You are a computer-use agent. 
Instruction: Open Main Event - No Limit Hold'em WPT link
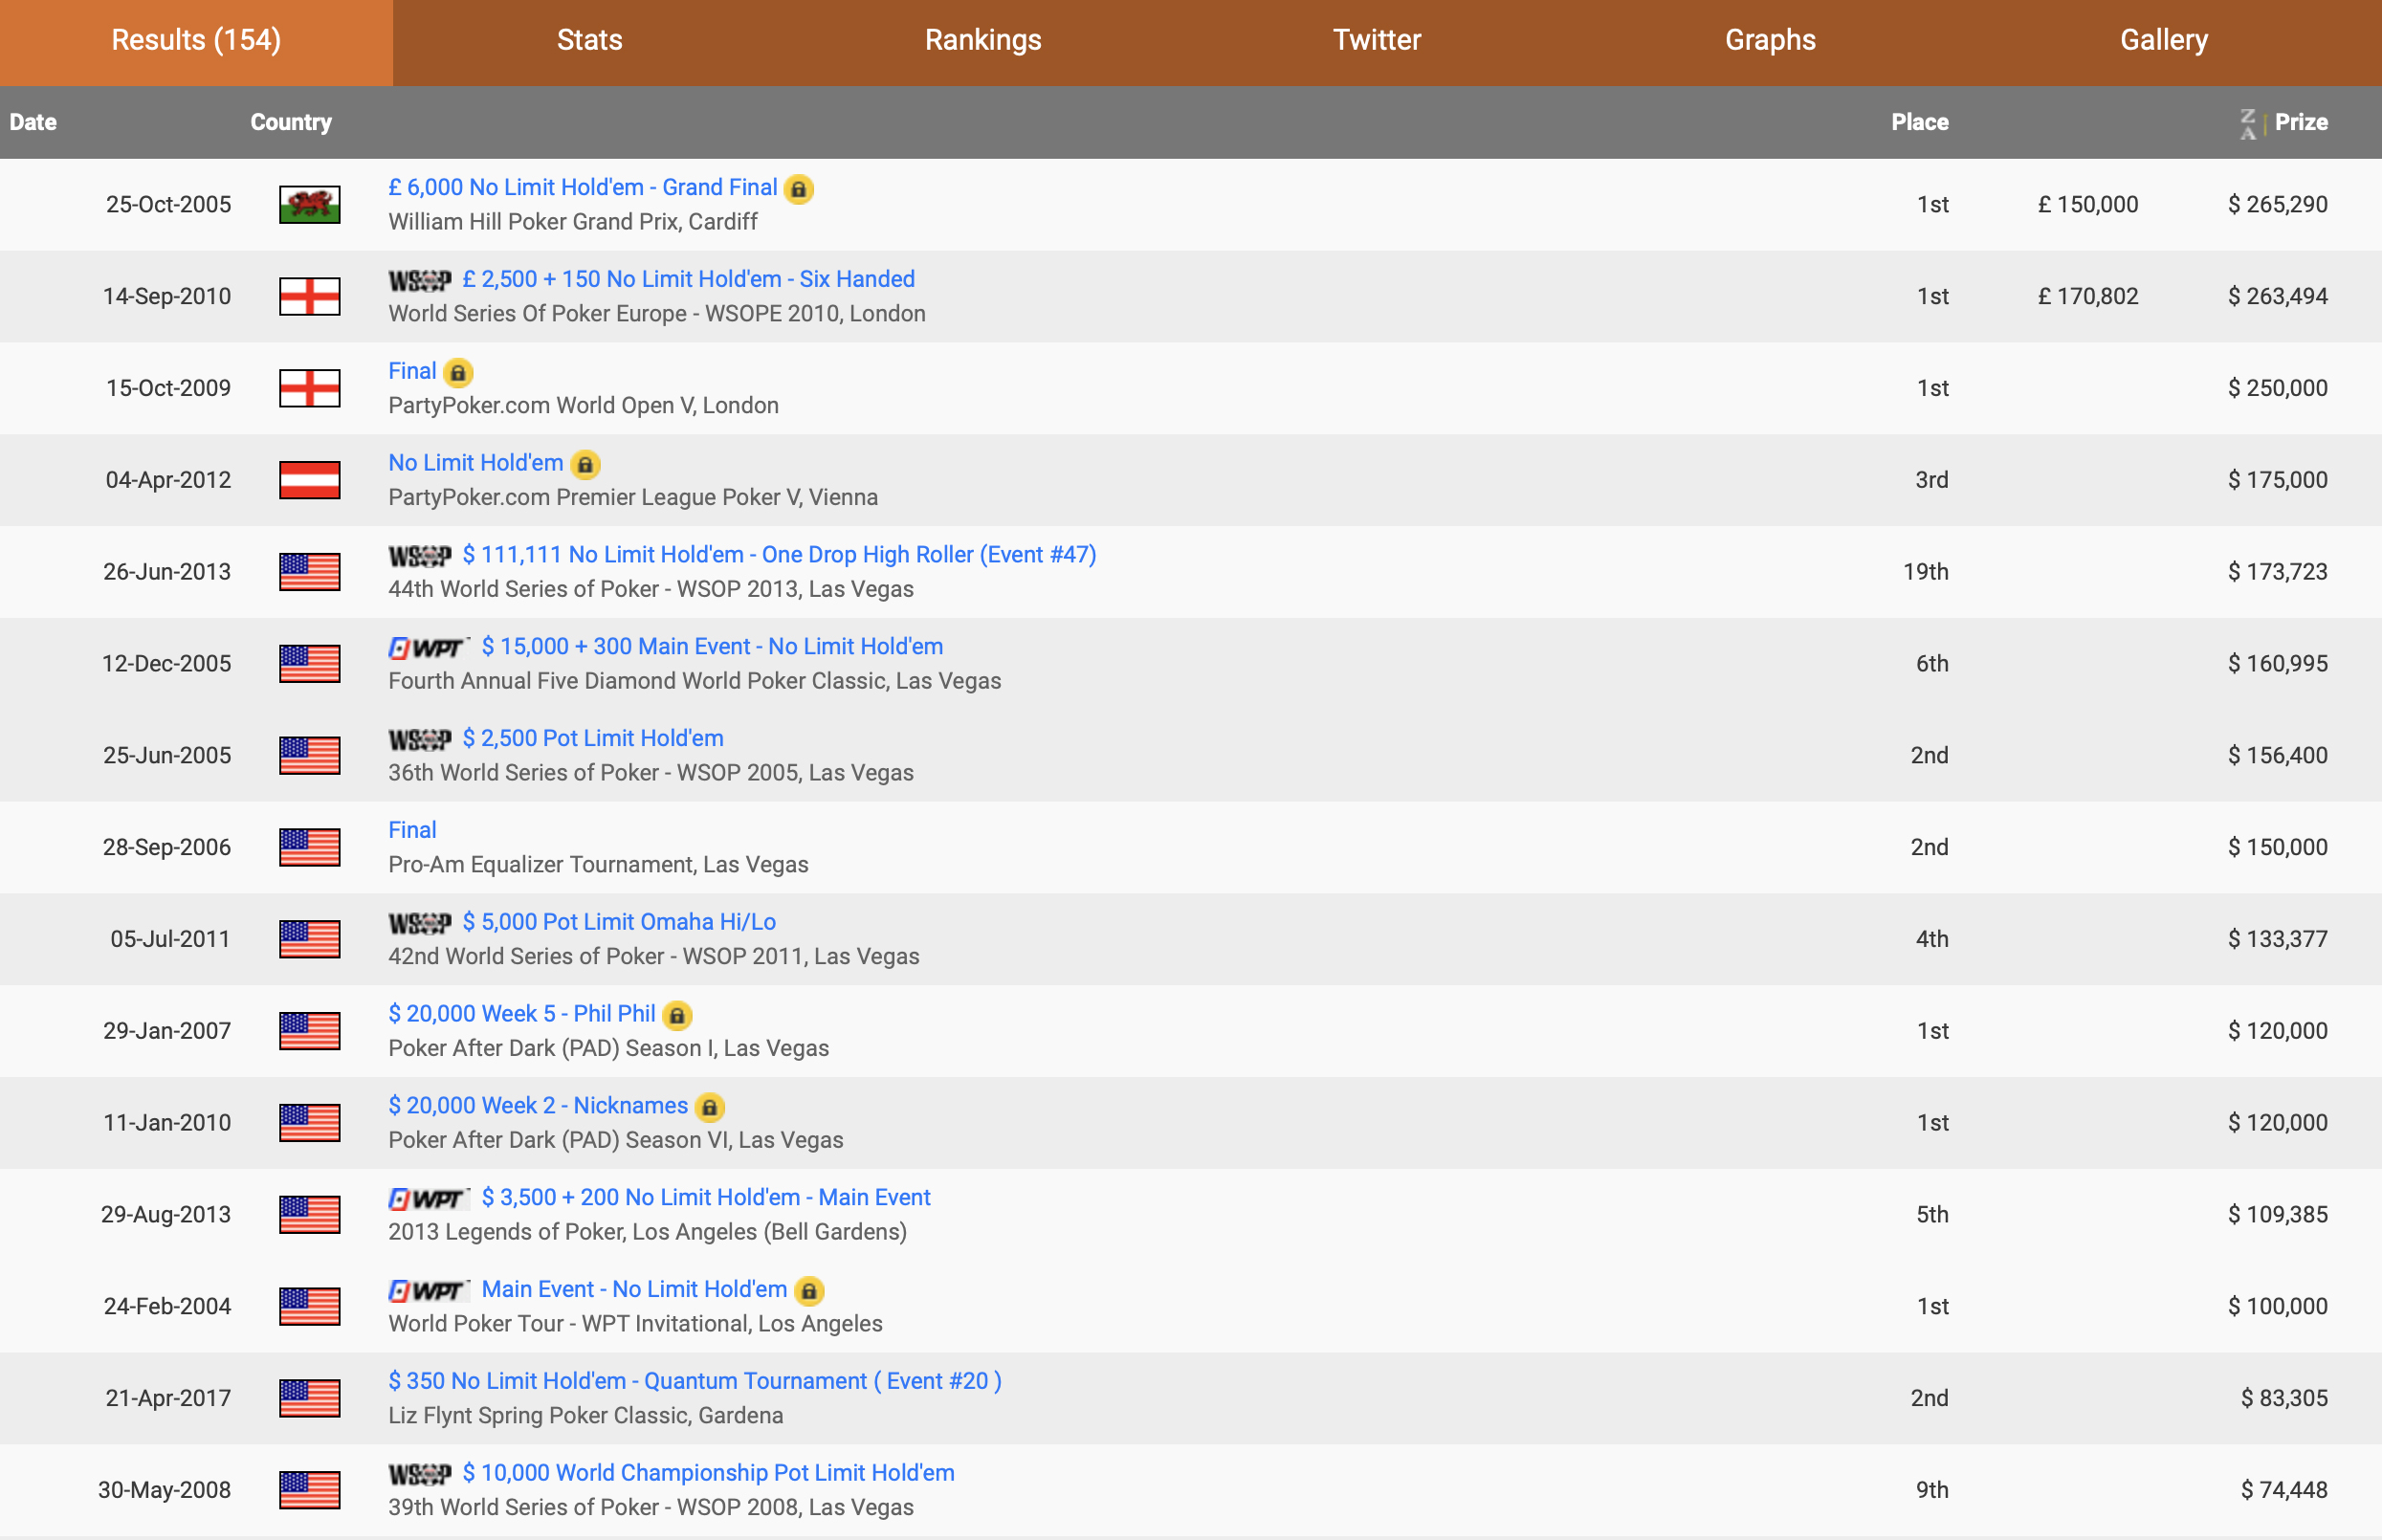[x=634, y=1290]
